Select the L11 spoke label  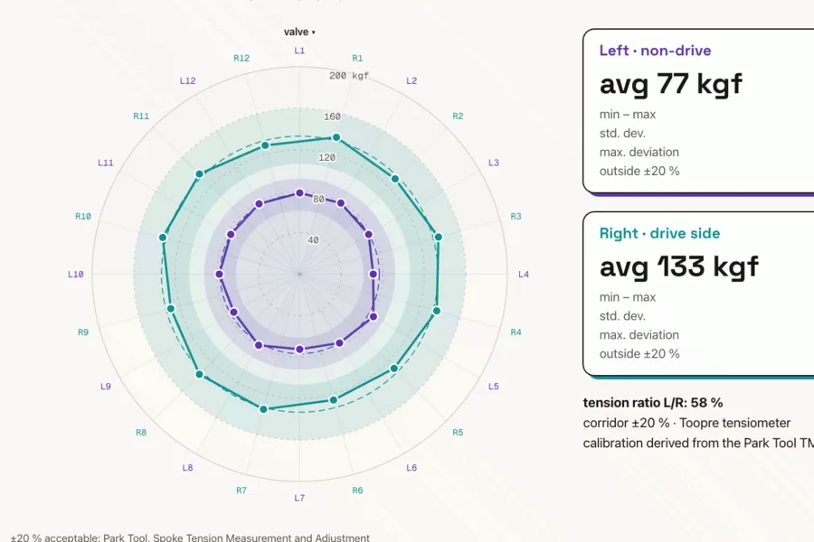pyautogui.click(x=106, y=163)
